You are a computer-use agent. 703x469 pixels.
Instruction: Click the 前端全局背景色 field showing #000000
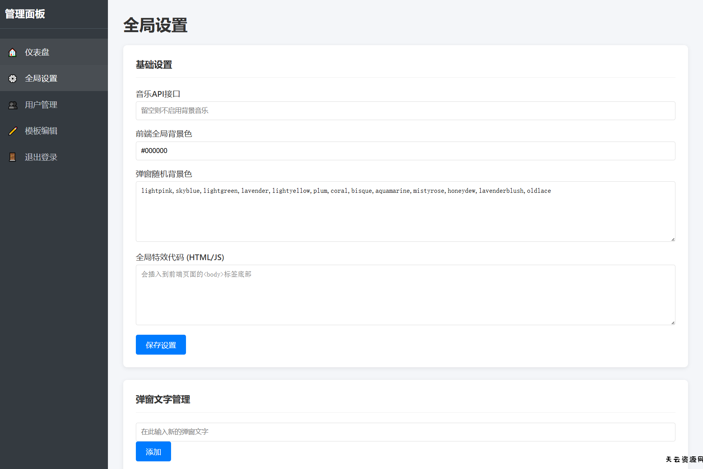pos(405,151)
